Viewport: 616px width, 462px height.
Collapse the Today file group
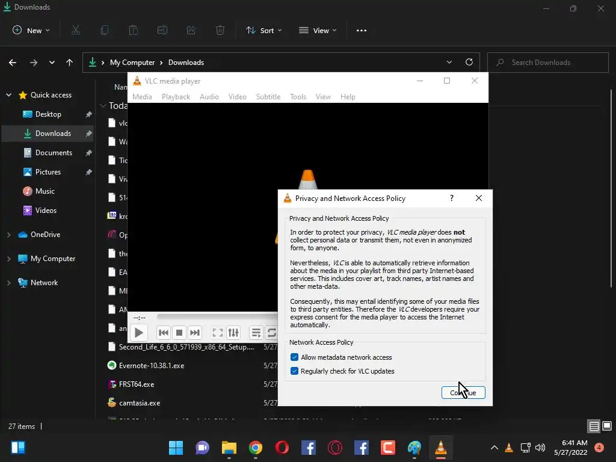(103, 106)
